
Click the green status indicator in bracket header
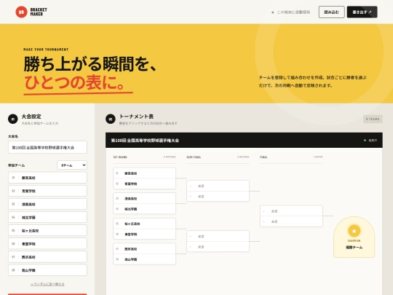click(x=370, y=141)
